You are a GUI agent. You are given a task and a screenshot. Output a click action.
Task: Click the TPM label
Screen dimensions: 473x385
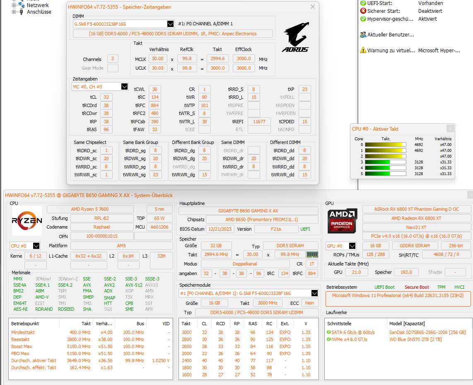coord(441,287)
